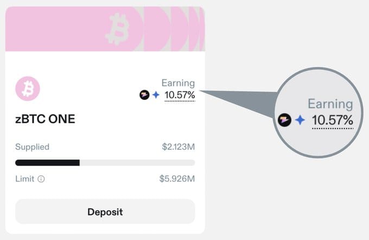Click the underlined 10.57% rate in card
The width and height of the screenshot is (369, 240).
pos(180,96)
